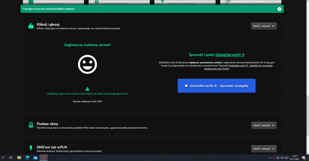The image size is (309, 161).
Task: Click the Postaw skiny heading
Action: [47, 124]
